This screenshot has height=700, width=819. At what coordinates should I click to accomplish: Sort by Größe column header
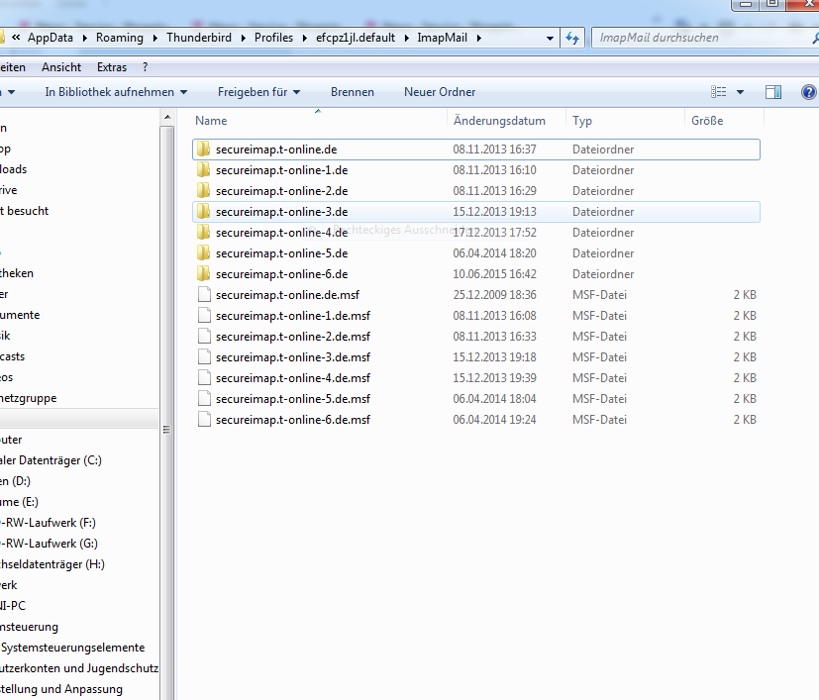707,121
